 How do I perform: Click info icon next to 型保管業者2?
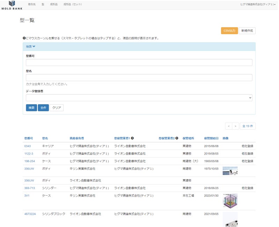177,138
